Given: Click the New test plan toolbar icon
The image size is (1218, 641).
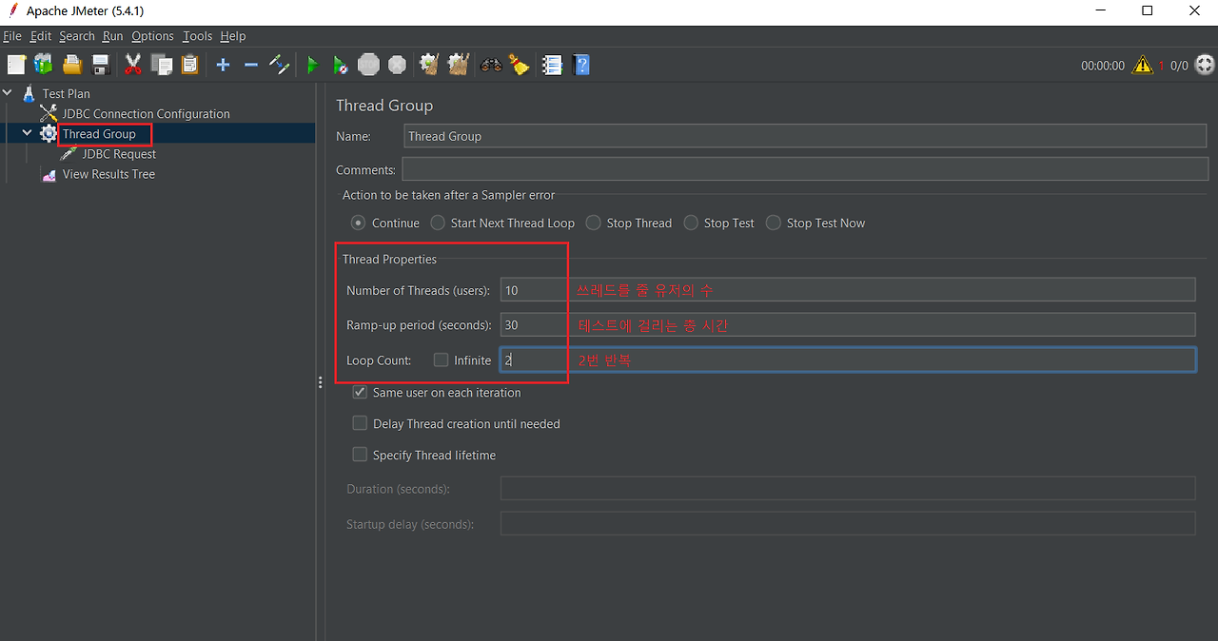Looking at the screenshot, I should click(16, 65).
